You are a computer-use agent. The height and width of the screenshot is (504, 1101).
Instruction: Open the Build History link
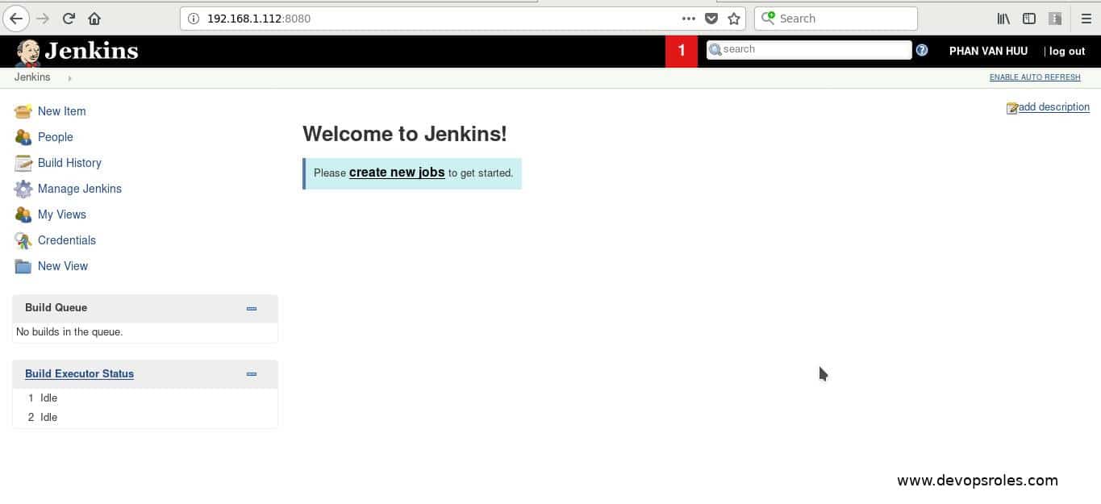tap(69, 163)
